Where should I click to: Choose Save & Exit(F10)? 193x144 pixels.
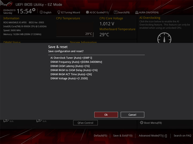[123, 135]
